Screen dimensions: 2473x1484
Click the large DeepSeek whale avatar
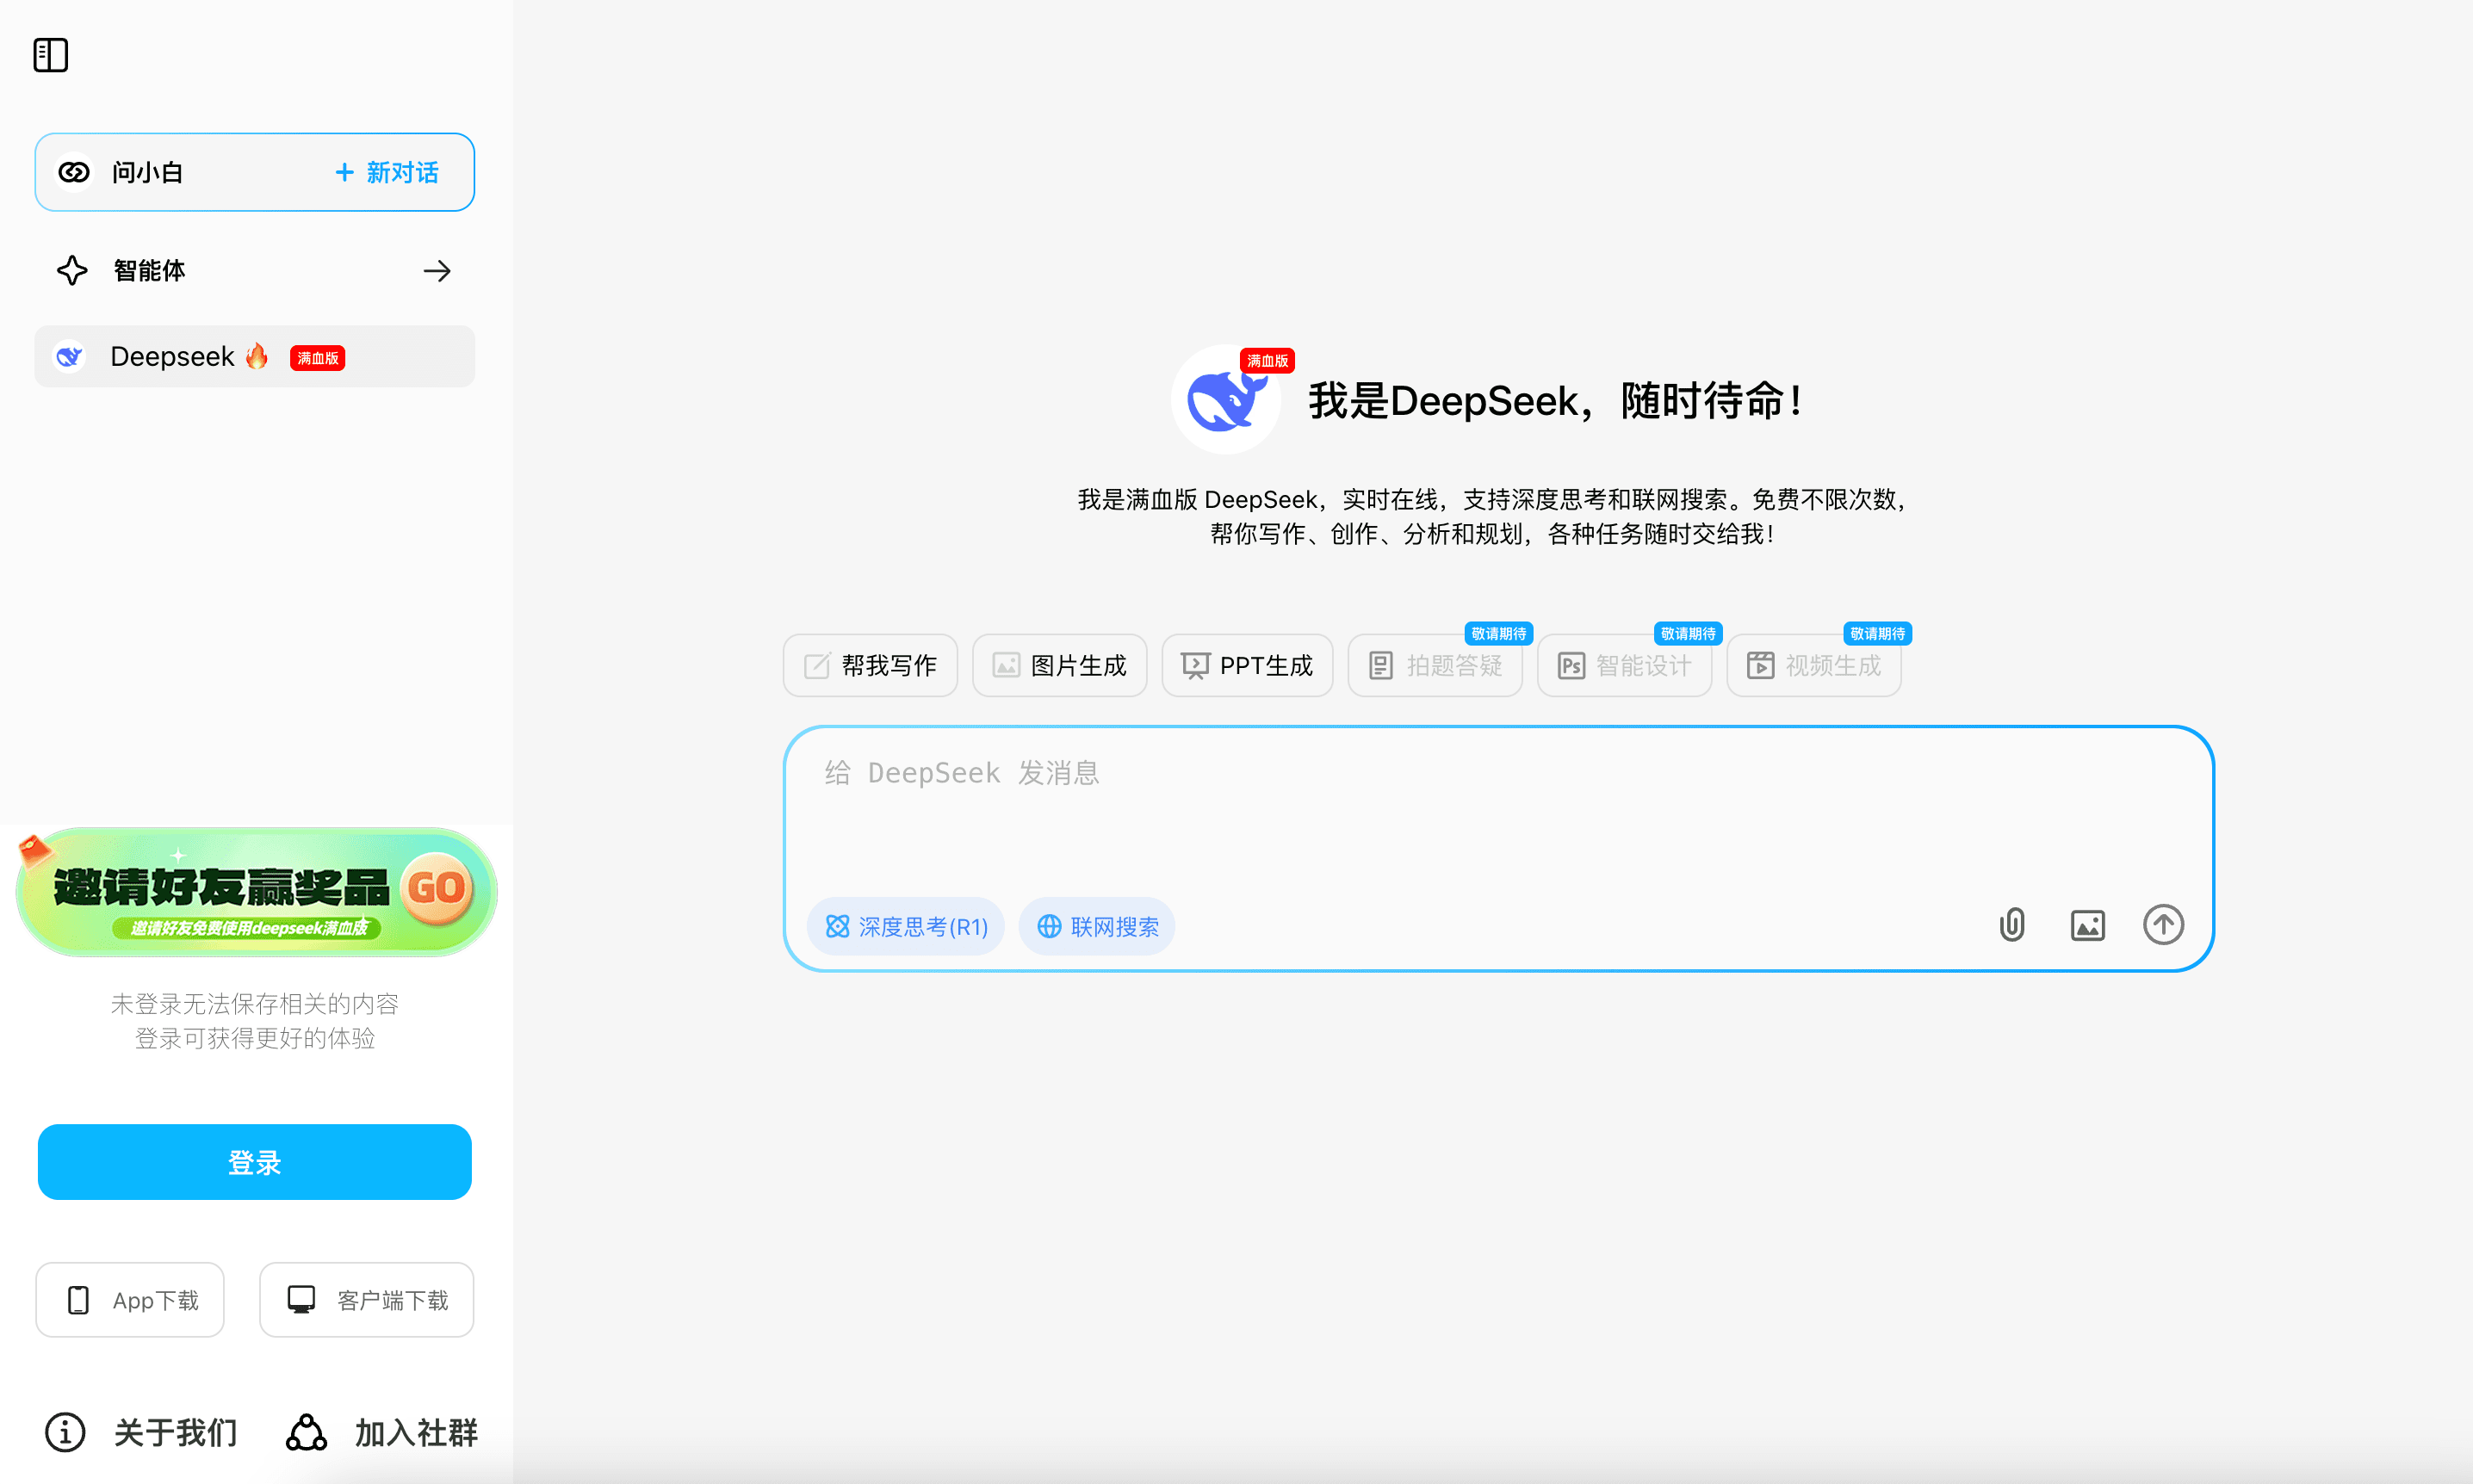[1225, 400]
